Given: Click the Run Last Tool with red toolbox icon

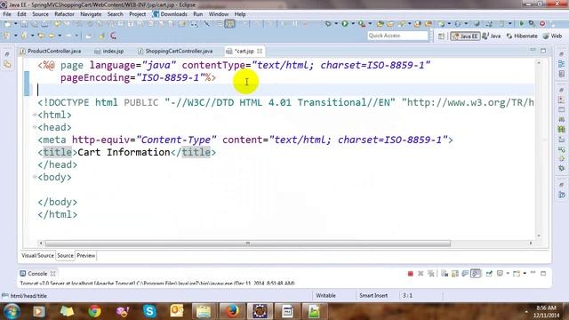Looking at the screenshot, I should [362, 24].
